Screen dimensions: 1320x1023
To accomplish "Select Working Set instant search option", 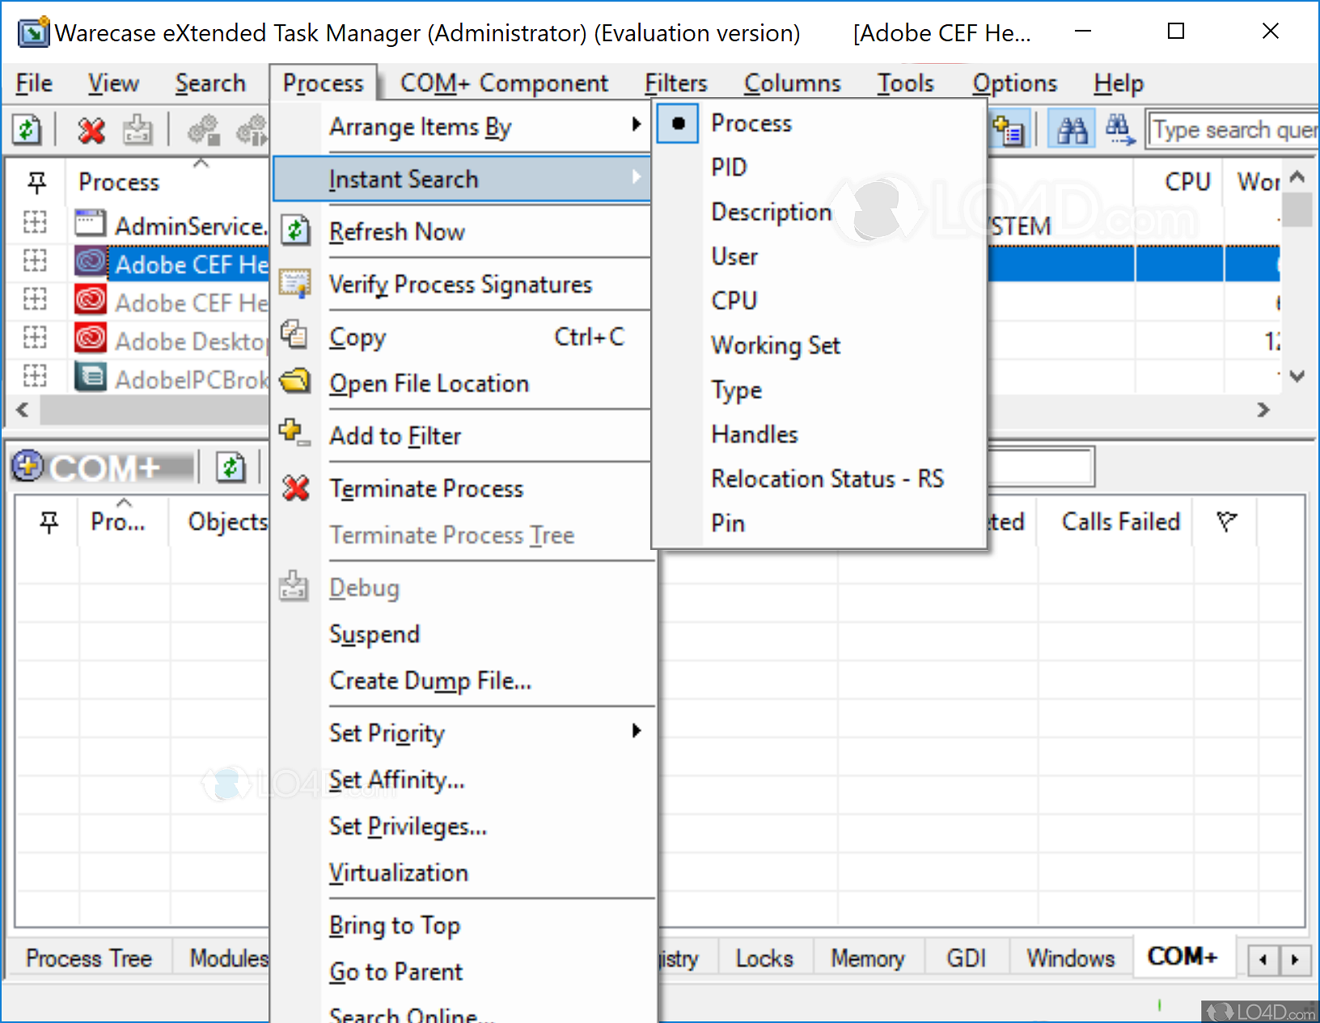I will [x=775, y=345].
